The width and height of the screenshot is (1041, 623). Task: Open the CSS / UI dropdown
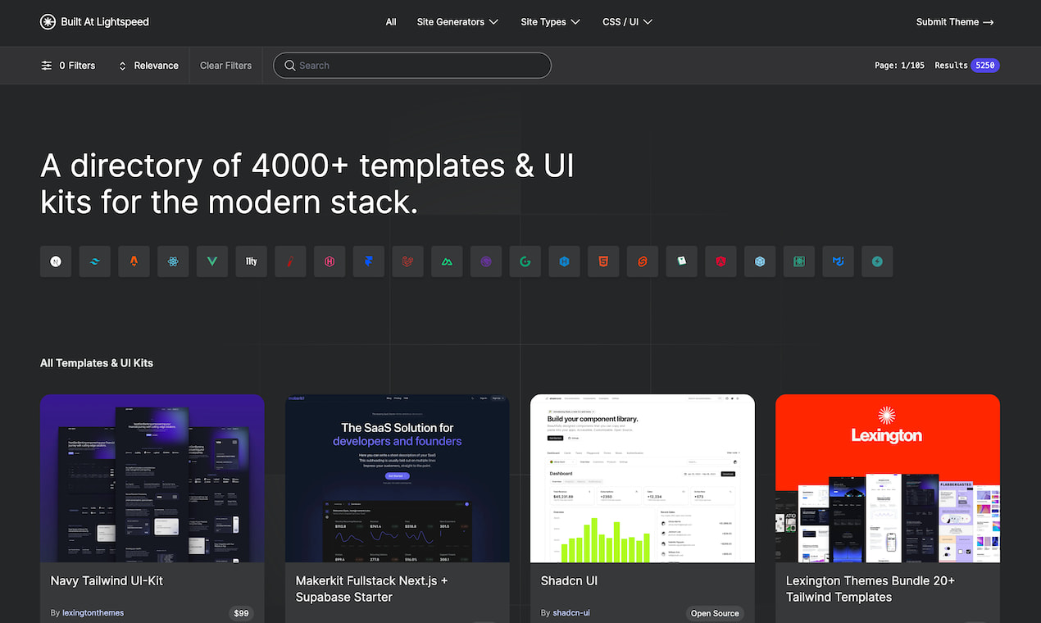coord(627,22)
